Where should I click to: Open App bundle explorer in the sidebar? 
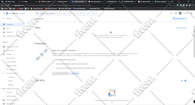pyautogui.click(x=13, y=100)
